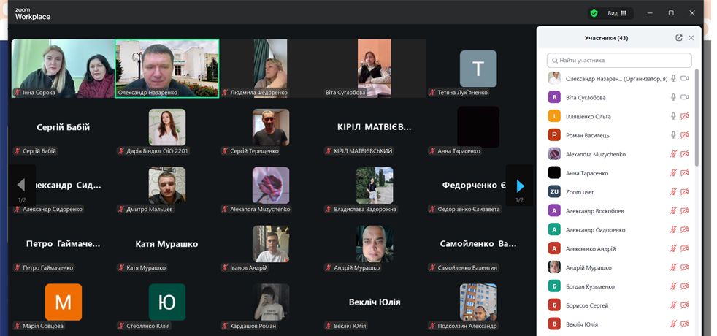Select Олександр Назаренко's highlighted video tile

pyautogui.click(x=167, y=68)
